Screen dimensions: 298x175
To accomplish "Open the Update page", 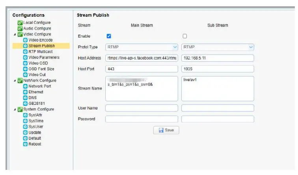I will pyautogui.click(x=35, y=133).
